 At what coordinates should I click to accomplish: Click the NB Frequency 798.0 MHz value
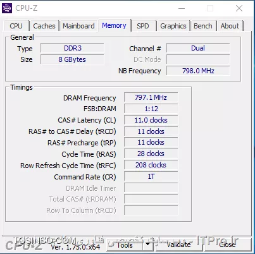pyautogui.click(x=198, y=71)
